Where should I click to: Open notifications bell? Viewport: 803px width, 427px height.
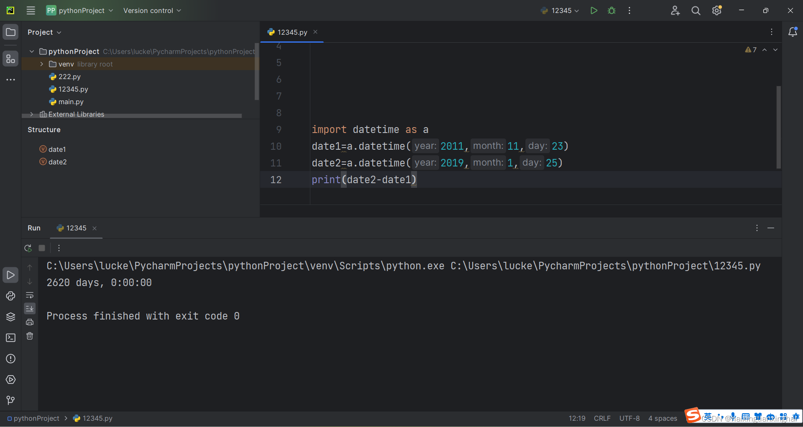[x=793, y=32]
